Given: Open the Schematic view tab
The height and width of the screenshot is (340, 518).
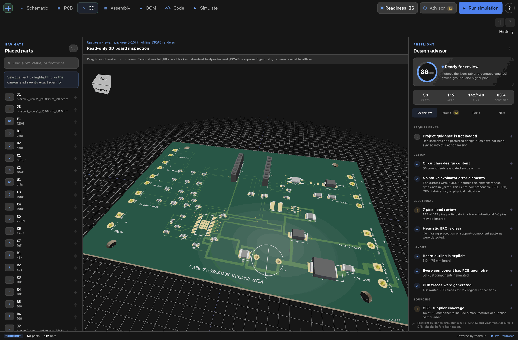Looking at the screenshot, I should click(x=34, y=8).
